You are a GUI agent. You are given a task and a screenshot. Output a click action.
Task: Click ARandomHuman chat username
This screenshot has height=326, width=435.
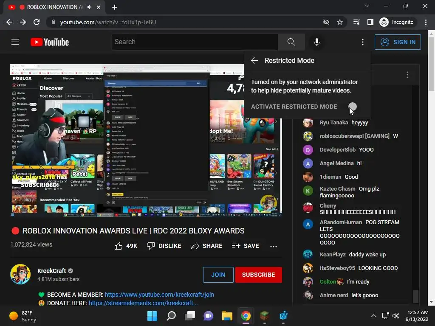point(341,222)
